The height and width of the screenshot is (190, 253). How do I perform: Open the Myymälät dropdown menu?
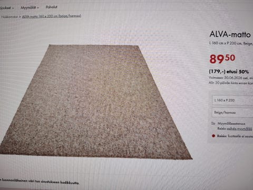30,7
